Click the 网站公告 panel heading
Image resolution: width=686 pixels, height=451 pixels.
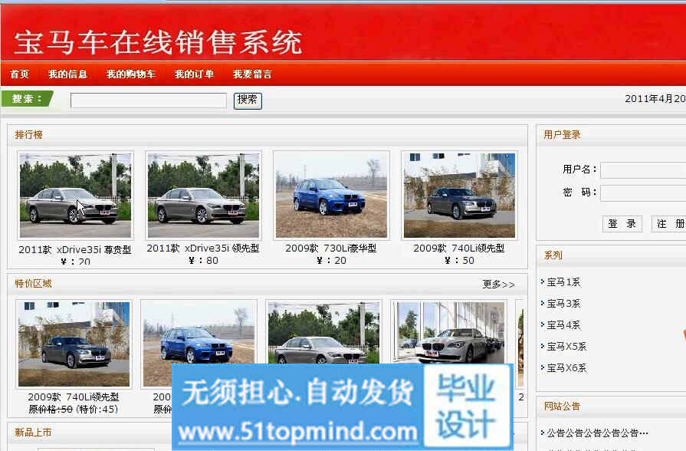562,407
